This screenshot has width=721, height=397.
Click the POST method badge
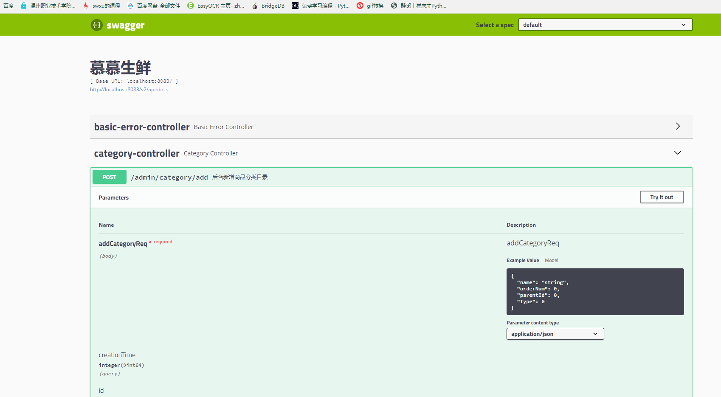pos(110,177)
